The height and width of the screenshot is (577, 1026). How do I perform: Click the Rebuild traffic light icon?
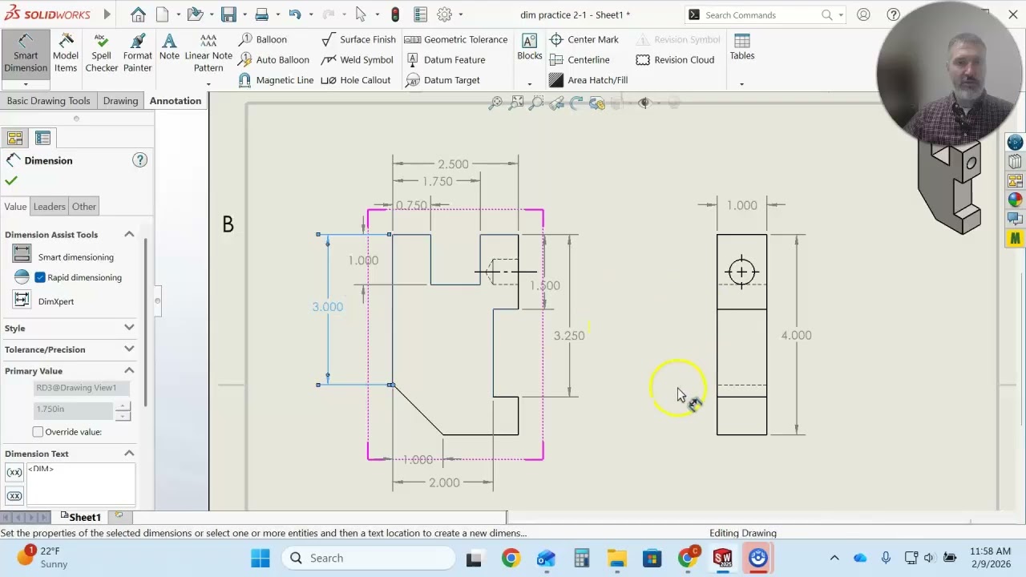[x=395, y=14]
